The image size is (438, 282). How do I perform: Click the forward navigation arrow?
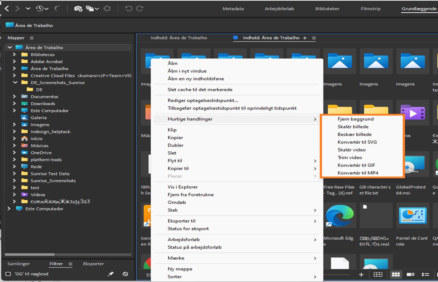17,8
